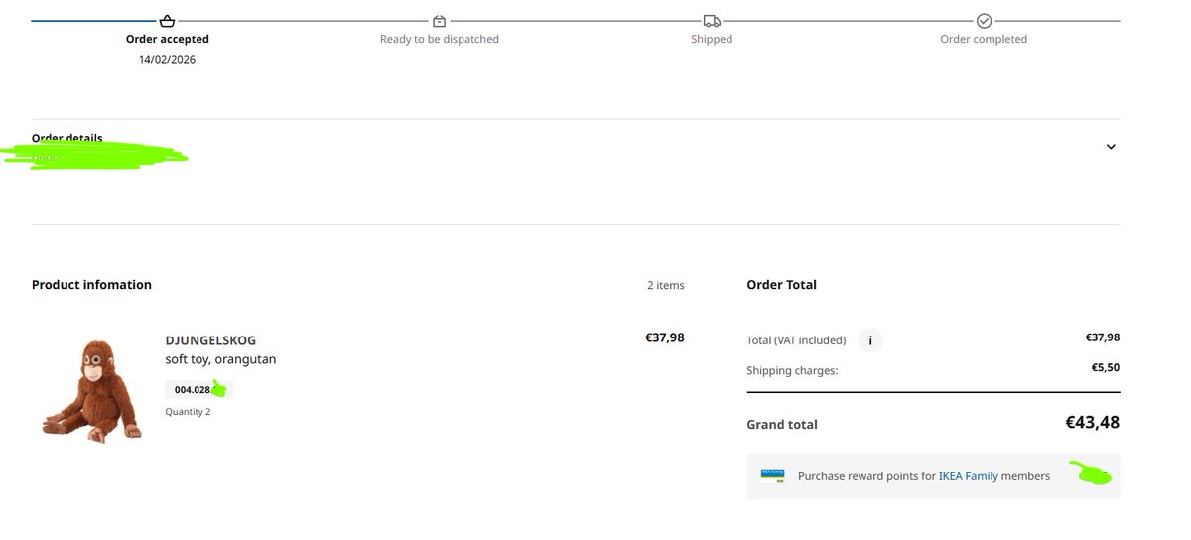Select the article number 004.028 badge
Viewport: 1191px width, 540px height.
click(x=198, y=390)
